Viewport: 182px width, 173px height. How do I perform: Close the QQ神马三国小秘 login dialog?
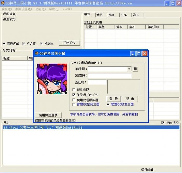click(x=145, y=54)
